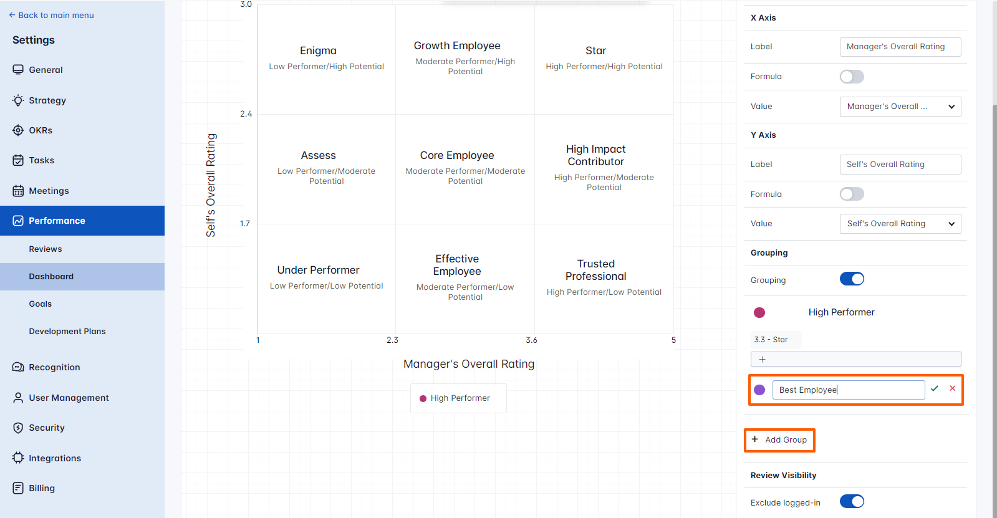
Task: Open the Reviews submenu item
Action: pos(46,249)
